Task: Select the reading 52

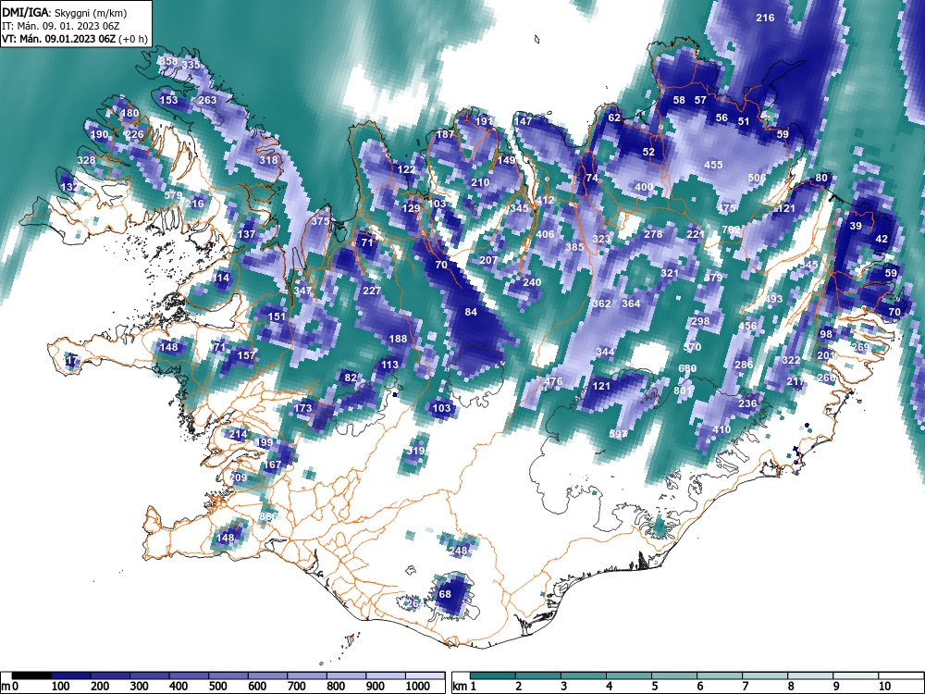Action: 648,152
